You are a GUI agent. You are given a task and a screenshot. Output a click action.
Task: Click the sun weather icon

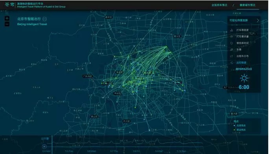click(x=244, y=78)
